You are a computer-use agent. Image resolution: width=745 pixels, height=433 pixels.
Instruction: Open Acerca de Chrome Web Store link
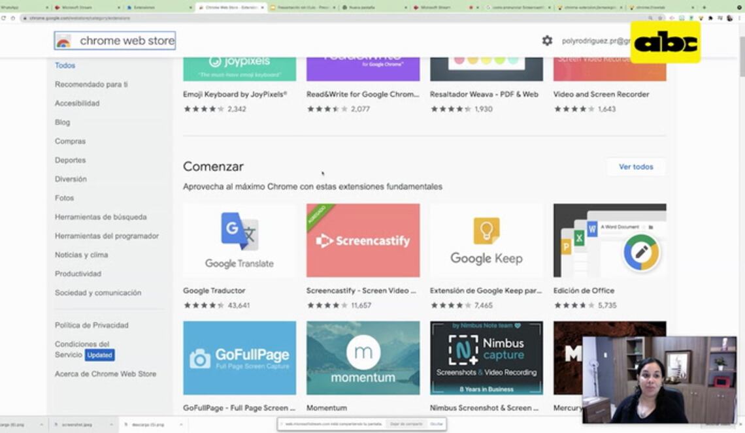[x=105, y=374]
